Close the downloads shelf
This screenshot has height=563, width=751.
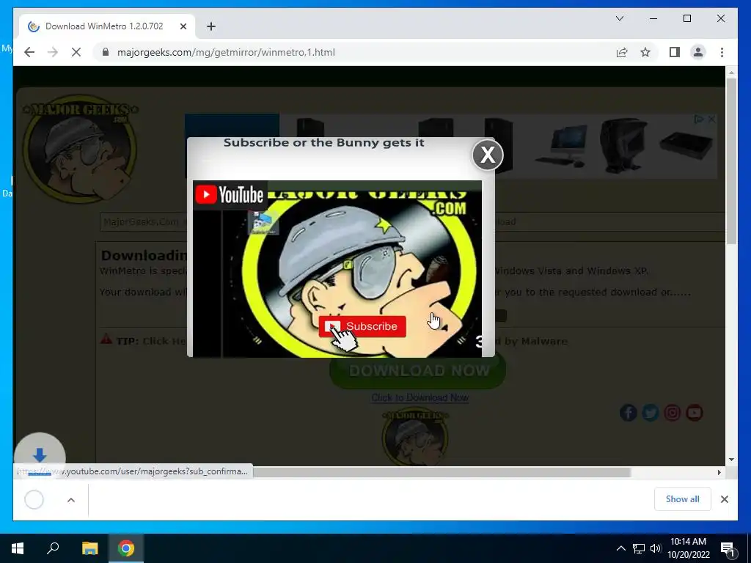[724, 499]
